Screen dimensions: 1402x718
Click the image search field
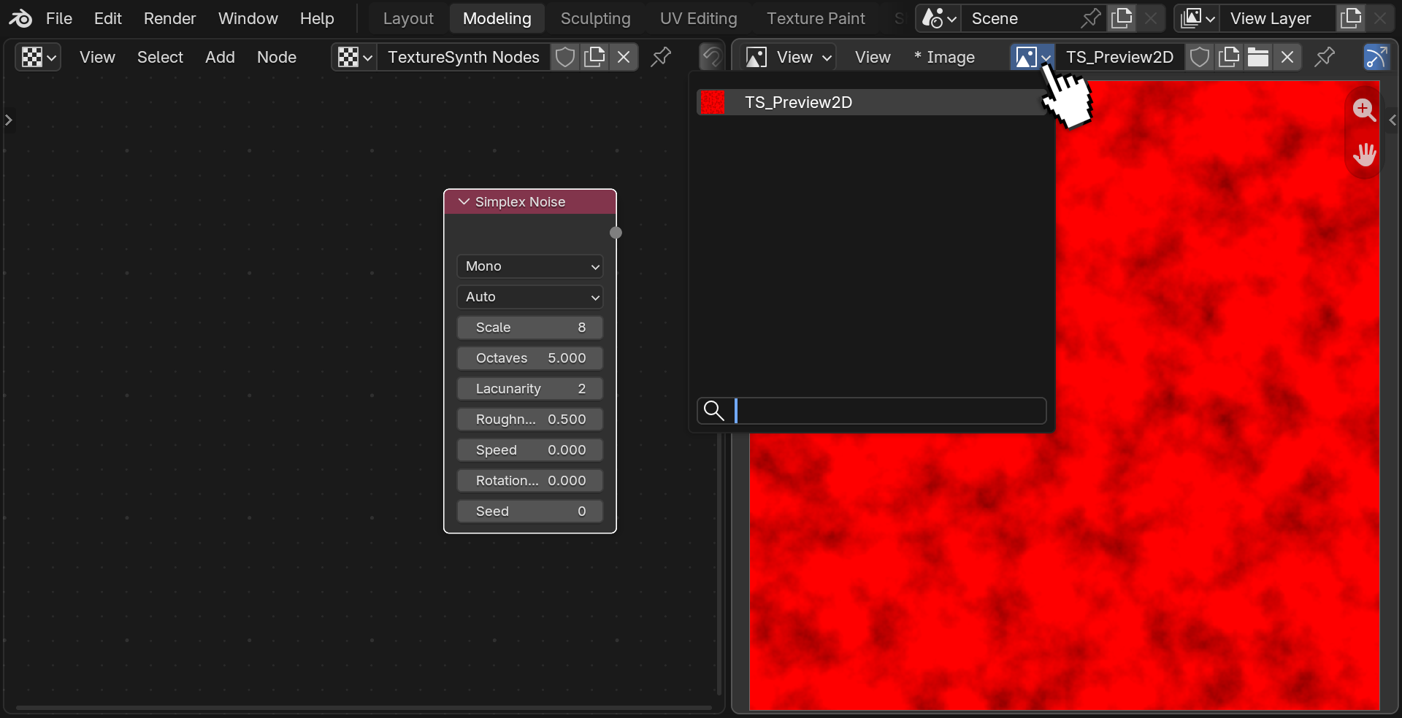pos(872,411)
